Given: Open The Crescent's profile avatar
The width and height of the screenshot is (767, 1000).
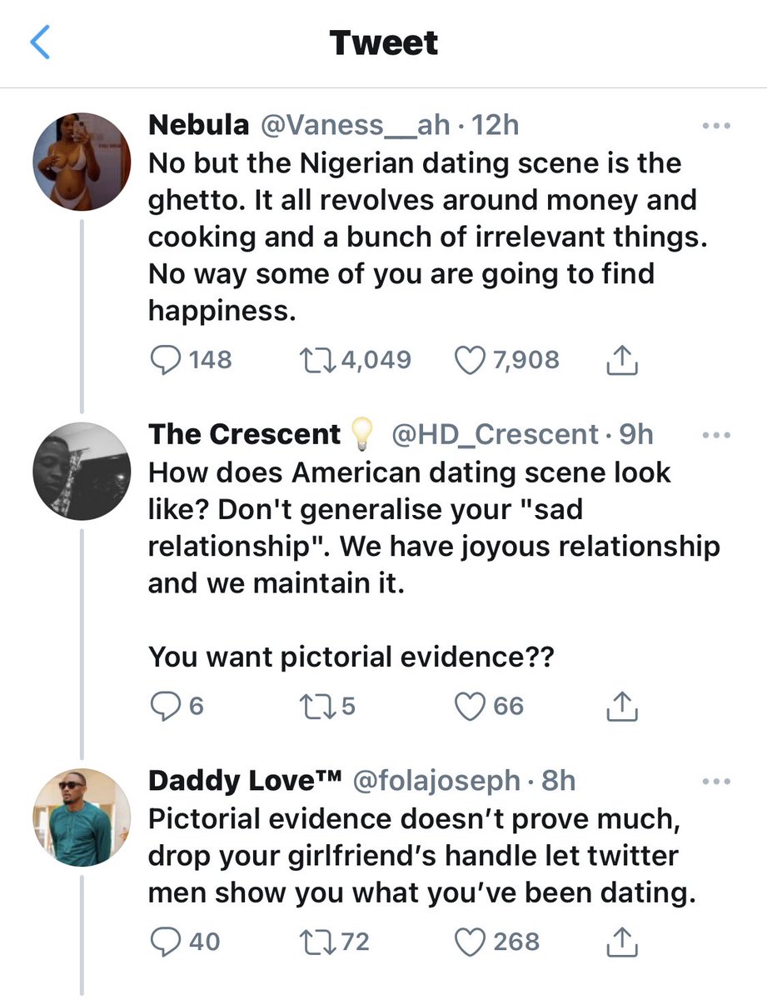Looking at the screenshot, I should [x=82, y=470].
